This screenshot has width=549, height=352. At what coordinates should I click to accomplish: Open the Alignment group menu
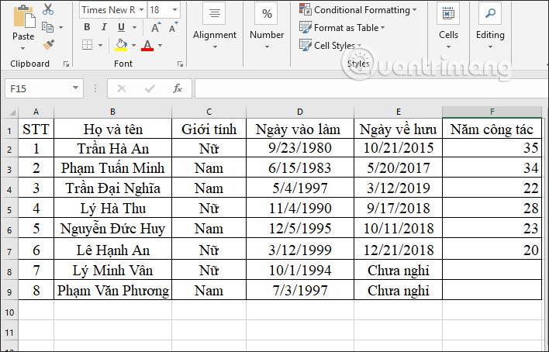click(215, 26)
